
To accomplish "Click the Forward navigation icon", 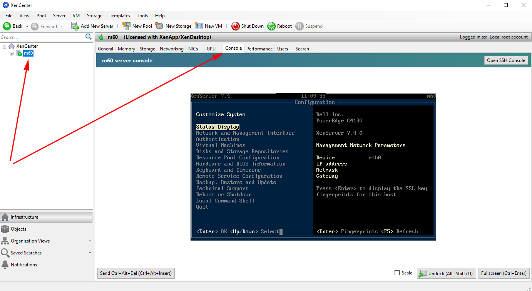I will pyautogui.click(x=35, y=26).
